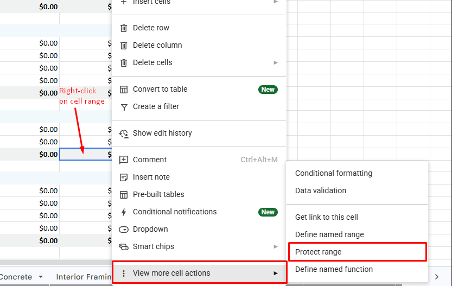
Task: Click the Insert note icon
Action: pos(124,177)
